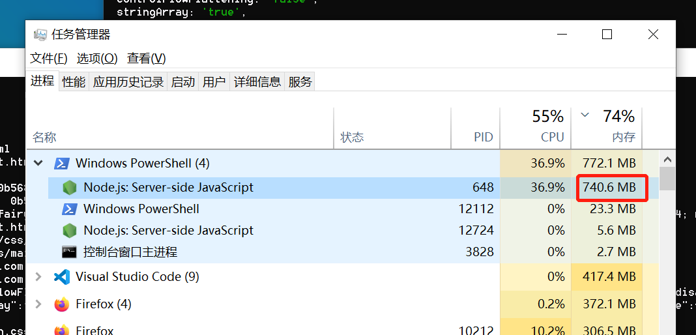The image size is (696, 335).
Task: Switch to the 启动 tab
Action: (183, 81)
